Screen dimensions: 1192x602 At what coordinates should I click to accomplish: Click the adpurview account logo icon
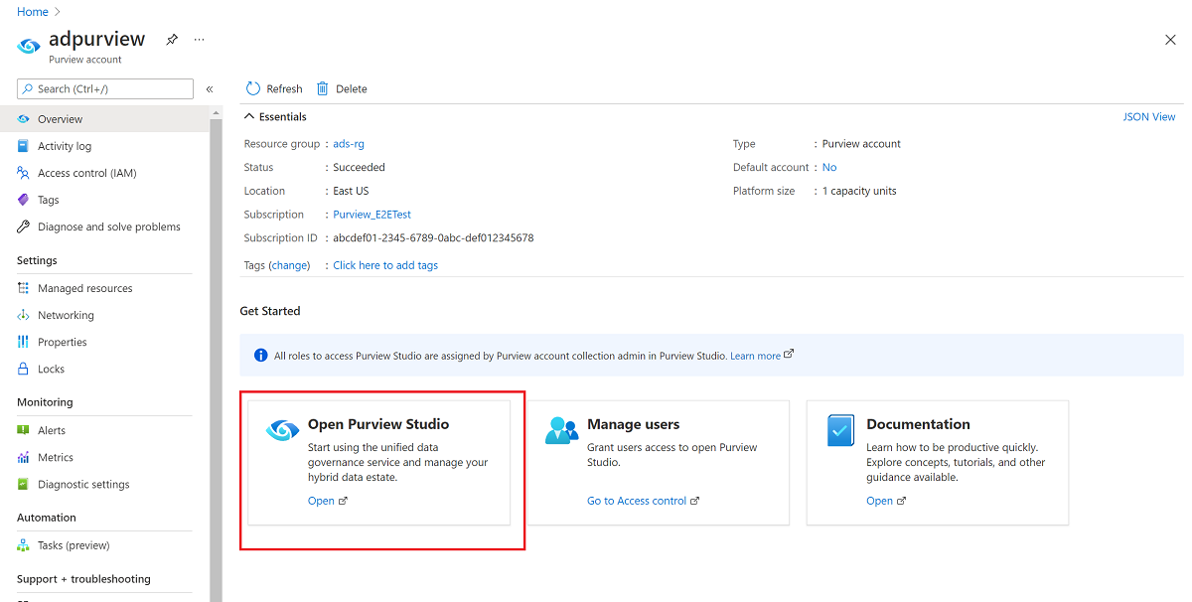coord(30,46)
